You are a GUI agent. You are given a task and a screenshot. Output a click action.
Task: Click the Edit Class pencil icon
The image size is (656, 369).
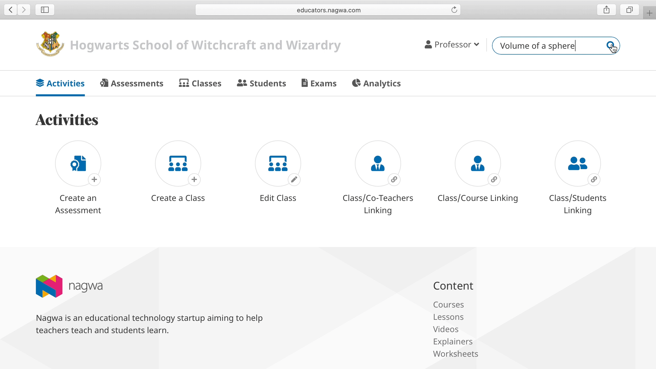click(294, 180)
